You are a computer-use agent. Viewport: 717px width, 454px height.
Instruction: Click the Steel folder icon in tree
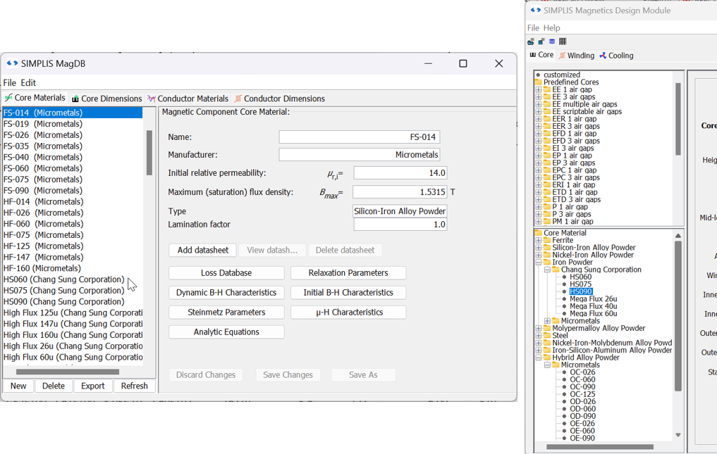548,336
